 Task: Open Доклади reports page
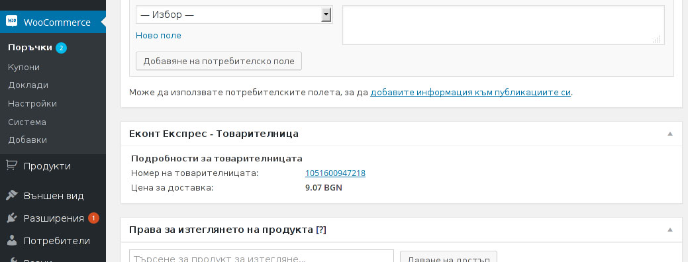click(x=28, y=85)
